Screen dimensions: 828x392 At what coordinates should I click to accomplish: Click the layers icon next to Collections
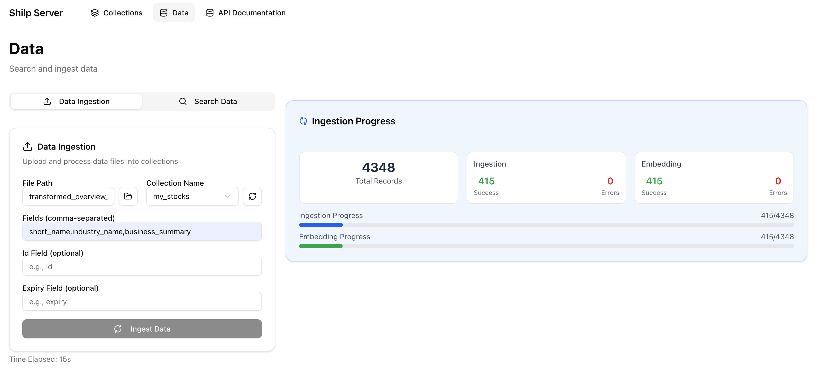(x=94, y=12)
